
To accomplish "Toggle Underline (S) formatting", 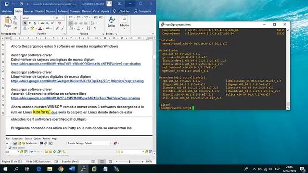I will [35, 23].
